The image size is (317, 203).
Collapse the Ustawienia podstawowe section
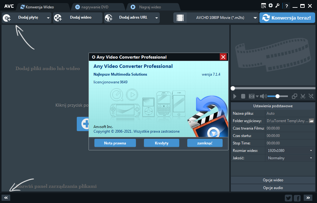pos(273,106)
